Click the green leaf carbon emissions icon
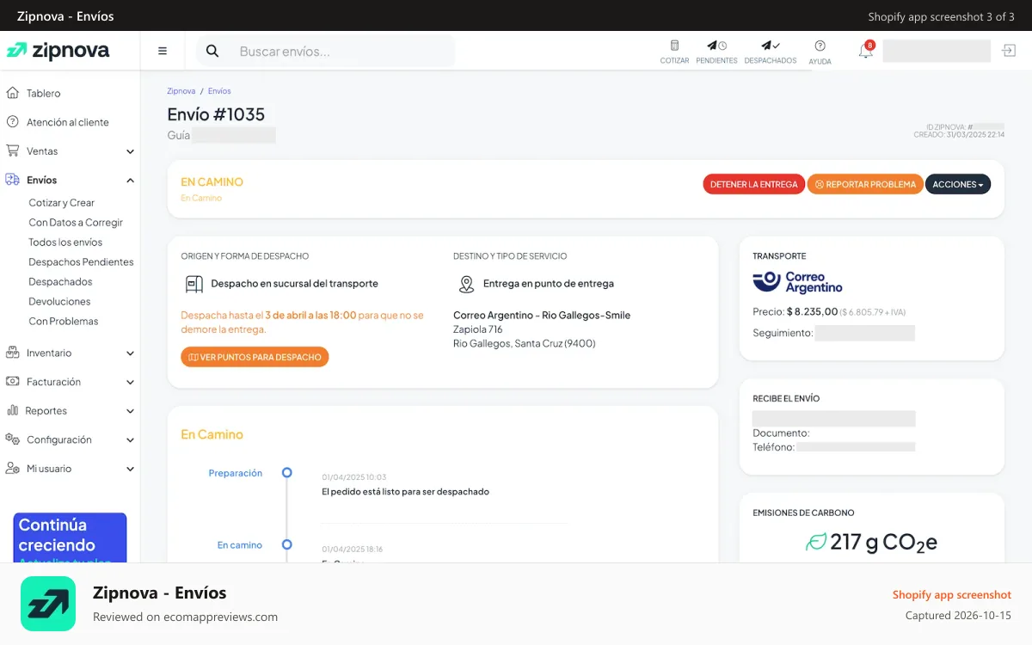Image resolution: width=1032 pixels, height=645 pixels. click(x=815, y=542)
